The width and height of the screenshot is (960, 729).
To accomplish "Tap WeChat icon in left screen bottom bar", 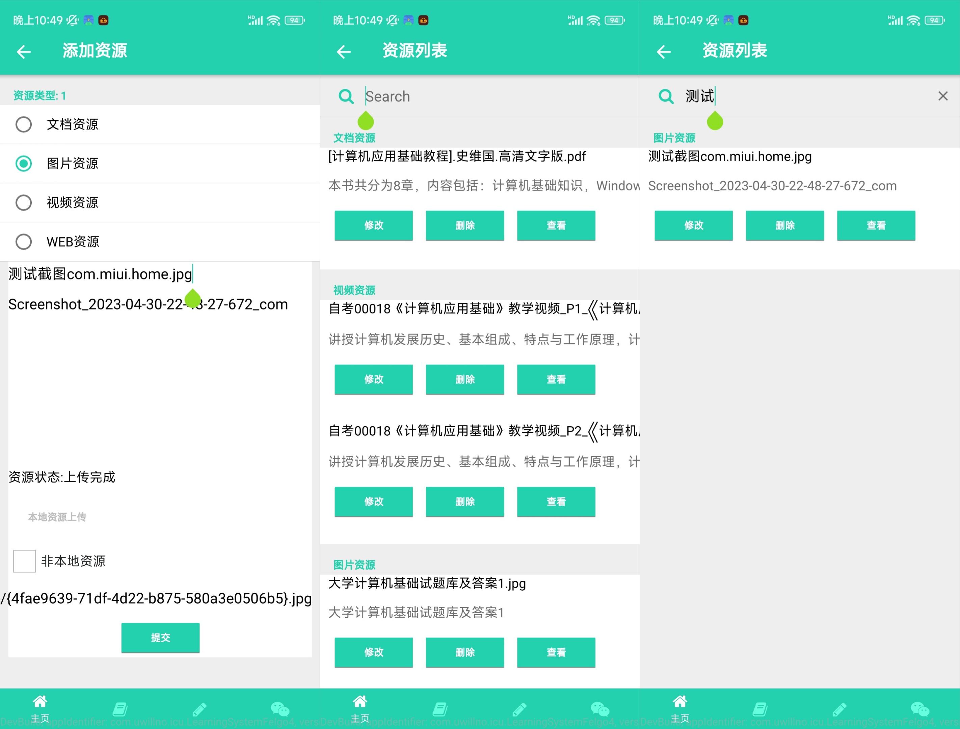I will coord(280,709).
